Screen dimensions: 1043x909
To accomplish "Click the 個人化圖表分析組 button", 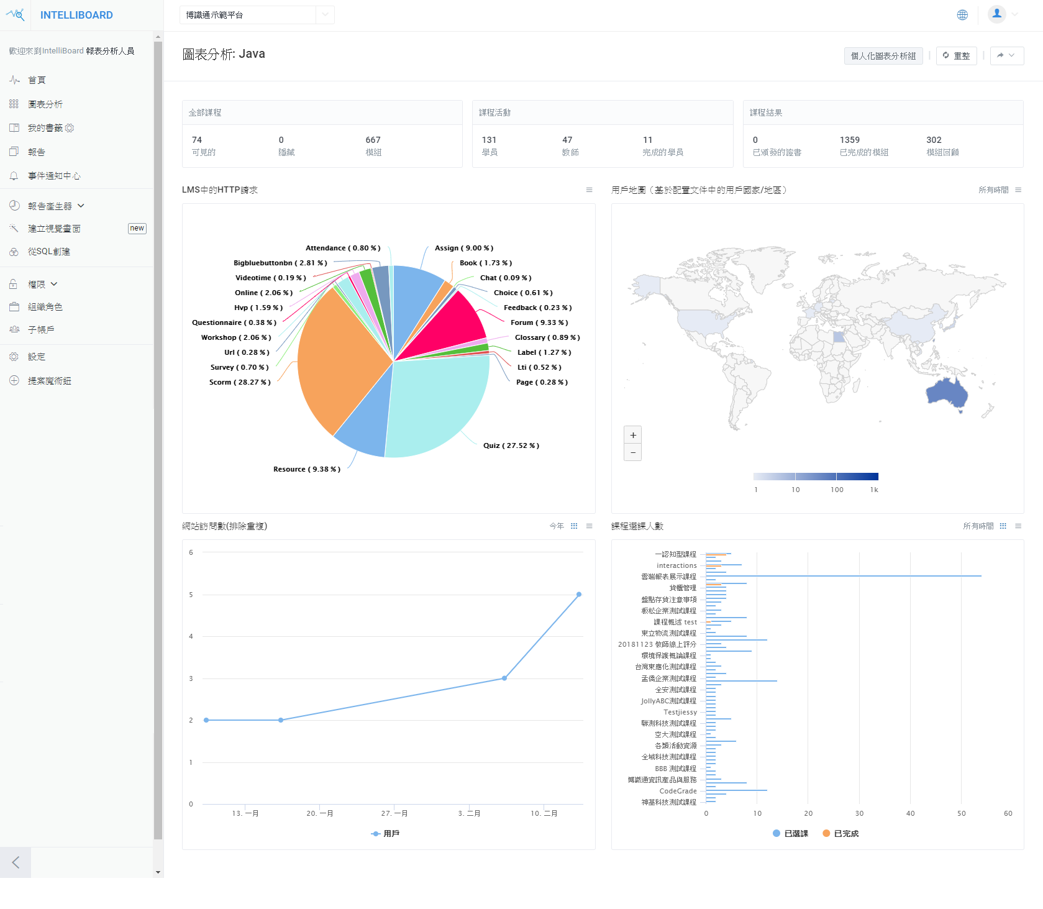I will pyautogui.click(x=883, y=56).
